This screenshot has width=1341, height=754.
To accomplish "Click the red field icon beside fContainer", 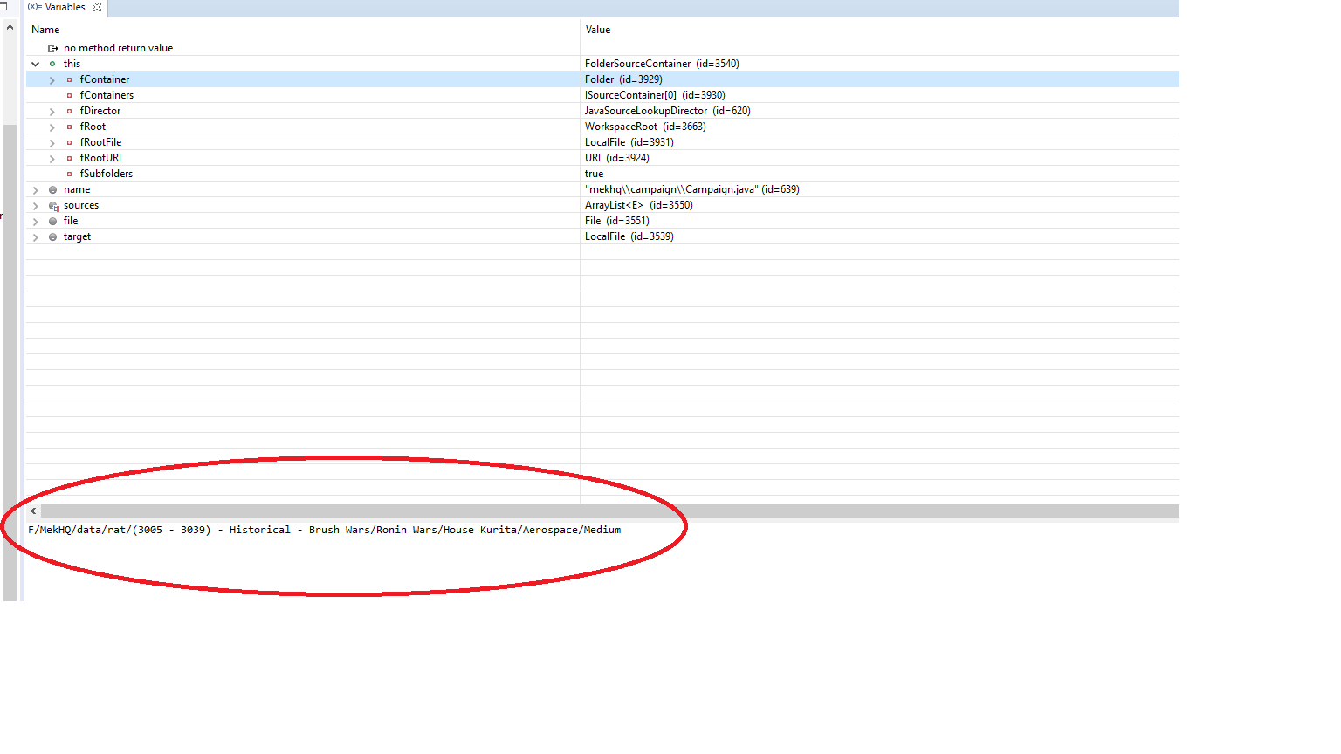I will [x=69, y=79].
